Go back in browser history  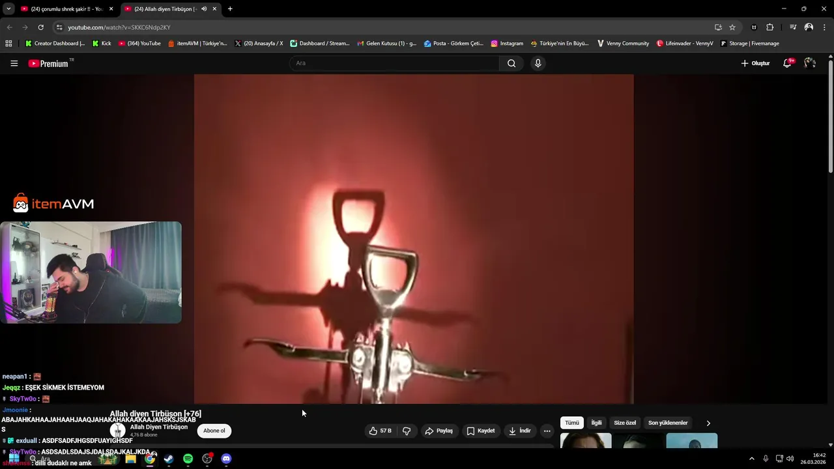coord(9,27)
